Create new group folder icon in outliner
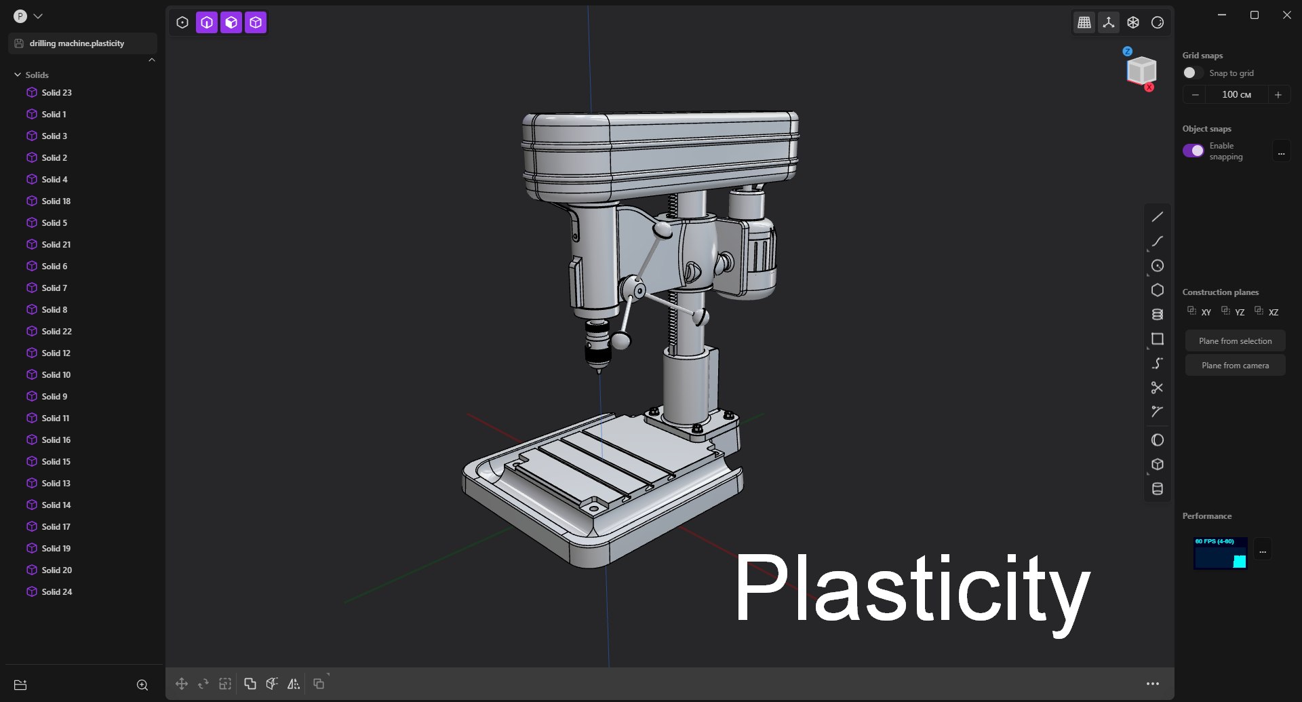 20,685
